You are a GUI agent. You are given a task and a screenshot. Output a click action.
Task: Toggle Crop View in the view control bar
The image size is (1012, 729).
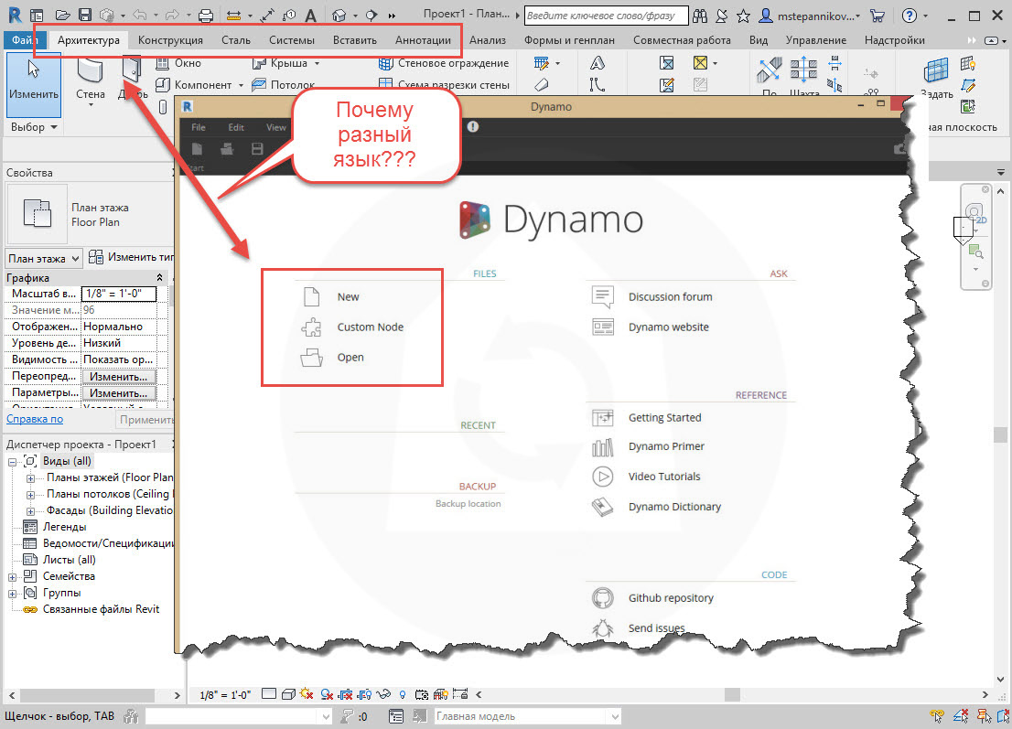[346, 694]
